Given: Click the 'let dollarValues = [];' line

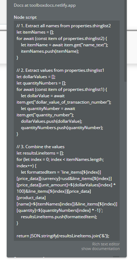Looking at the screenshot, I should point(36,77).
